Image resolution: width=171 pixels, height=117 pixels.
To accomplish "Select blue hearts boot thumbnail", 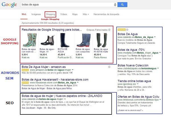I will pos(84,40).
